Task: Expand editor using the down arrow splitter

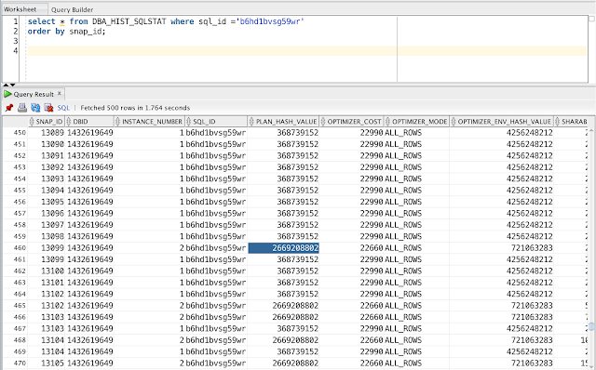Action: [12, 85]
